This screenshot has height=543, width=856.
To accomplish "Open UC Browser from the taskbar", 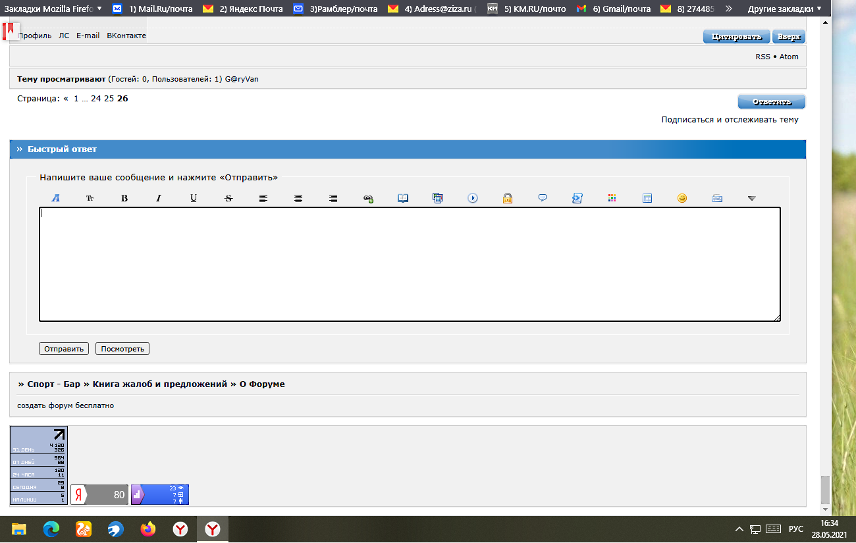I will click(x=83, y=529).
